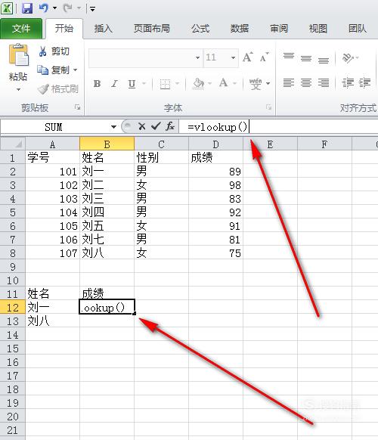This screenshot has height=440, width=378.
Task: Click name cell 刘五
Action: [107, 226]
